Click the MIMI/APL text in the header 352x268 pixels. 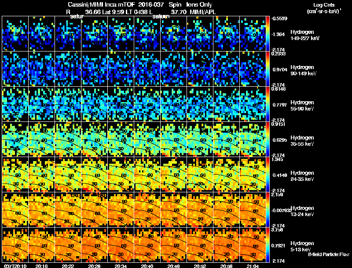(x=203, y=12)
